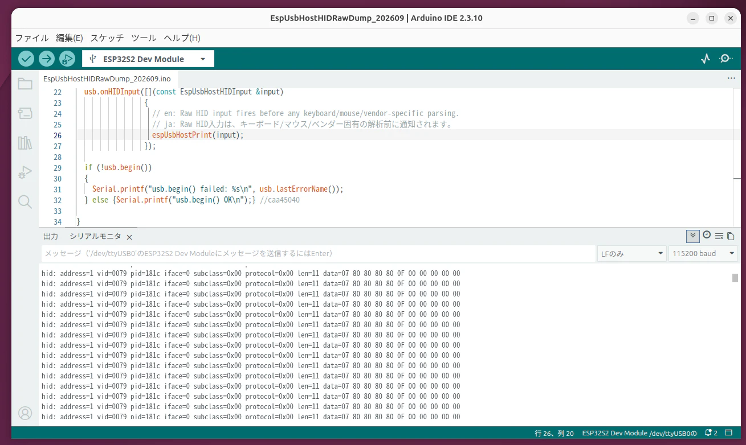Click line number 22 in the gutter
The width and height of the screenshot is (746, 445).
(x=56, y=92)
